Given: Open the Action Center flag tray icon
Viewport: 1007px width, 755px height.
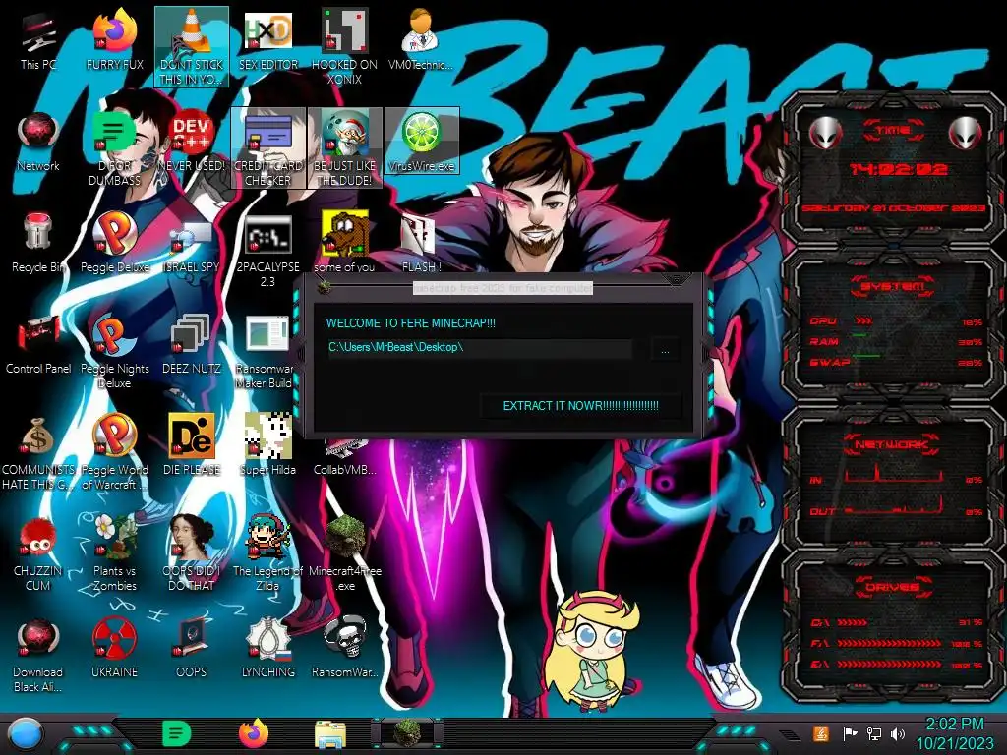Looking at the screenshot, I should [x=850, y=733].
